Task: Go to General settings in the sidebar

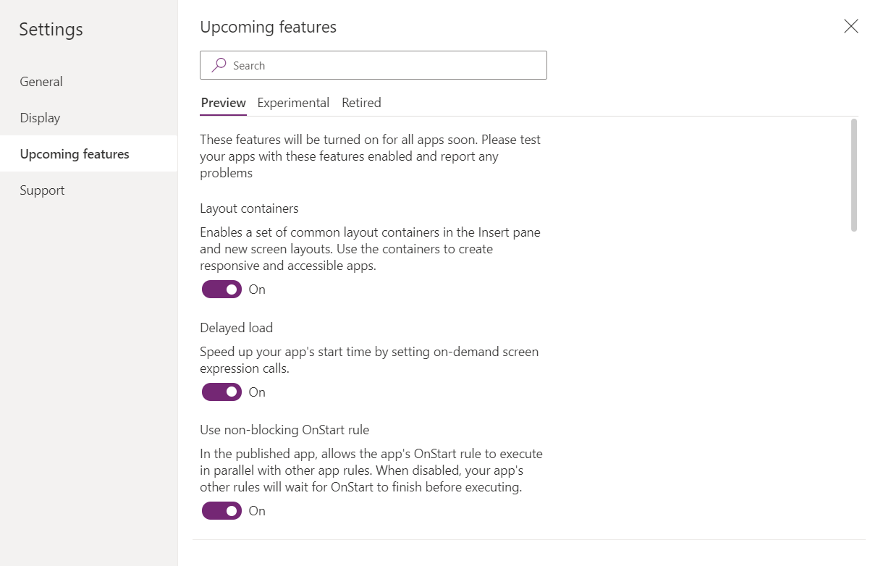Action: click(41, 82)
